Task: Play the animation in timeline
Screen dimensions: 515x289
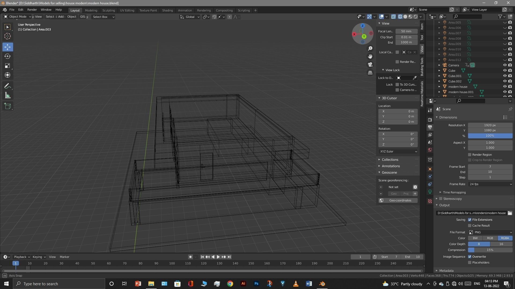Action: point(218,257)
